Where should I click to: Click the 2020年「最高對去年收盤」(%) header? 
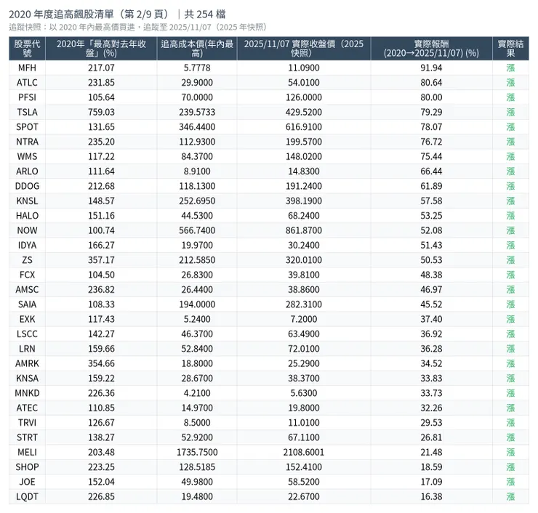coord(101,49)
